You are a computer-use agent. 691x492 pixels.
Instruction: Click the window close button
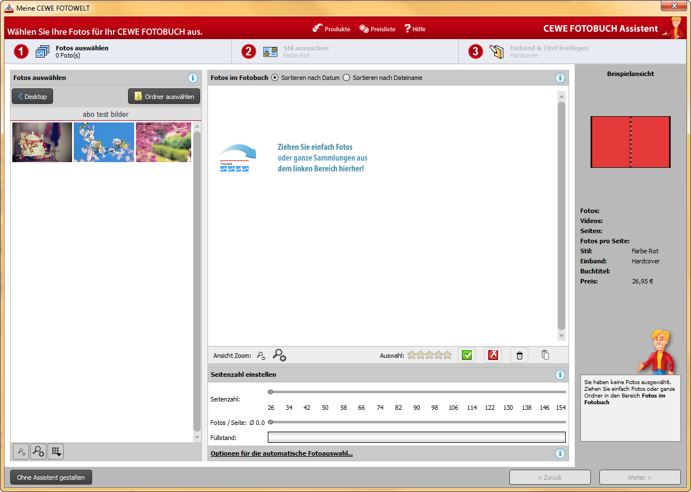(673, 6)
